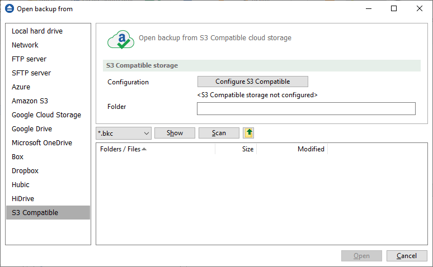The image size is (433, 267).
Task: Click the Cancel button
Action: pyautogui.click(x=407, y=256)
